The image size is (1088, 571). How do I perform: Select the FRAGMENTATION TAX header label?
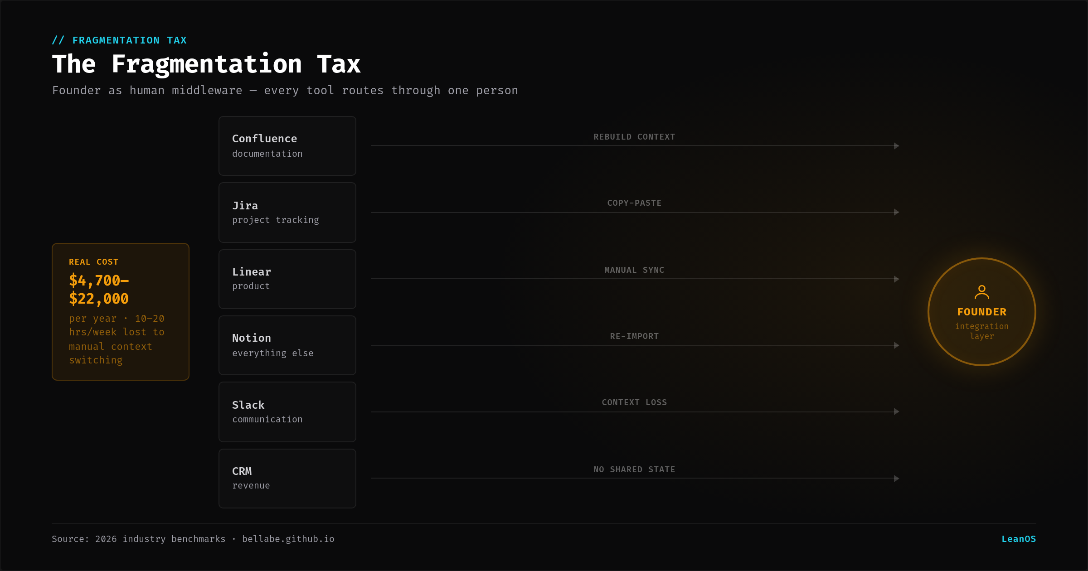(119, 40)
